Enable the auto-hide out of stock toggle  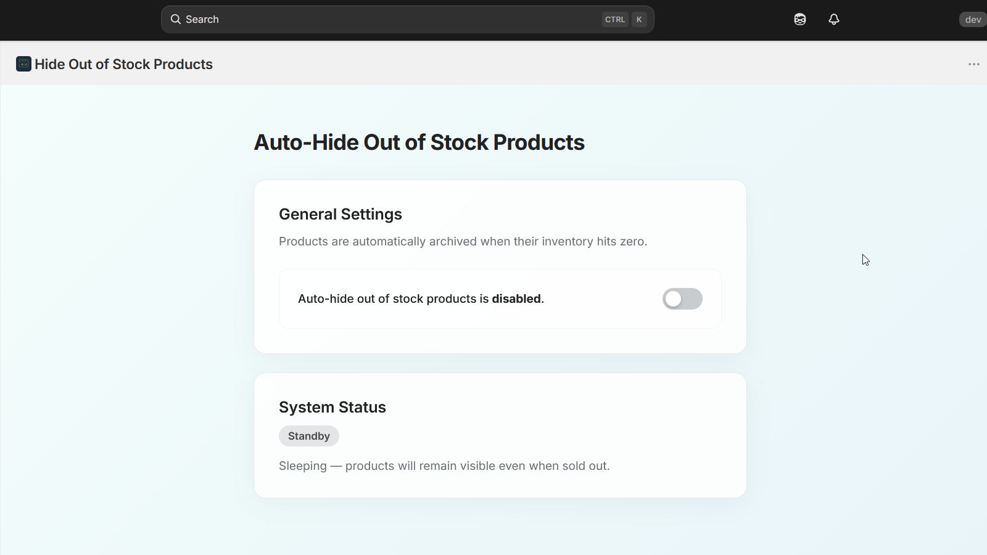(x=682, y=298)
